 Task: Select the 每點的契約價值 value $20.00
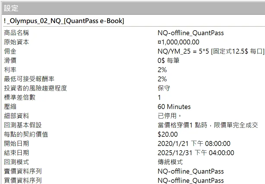168,134
